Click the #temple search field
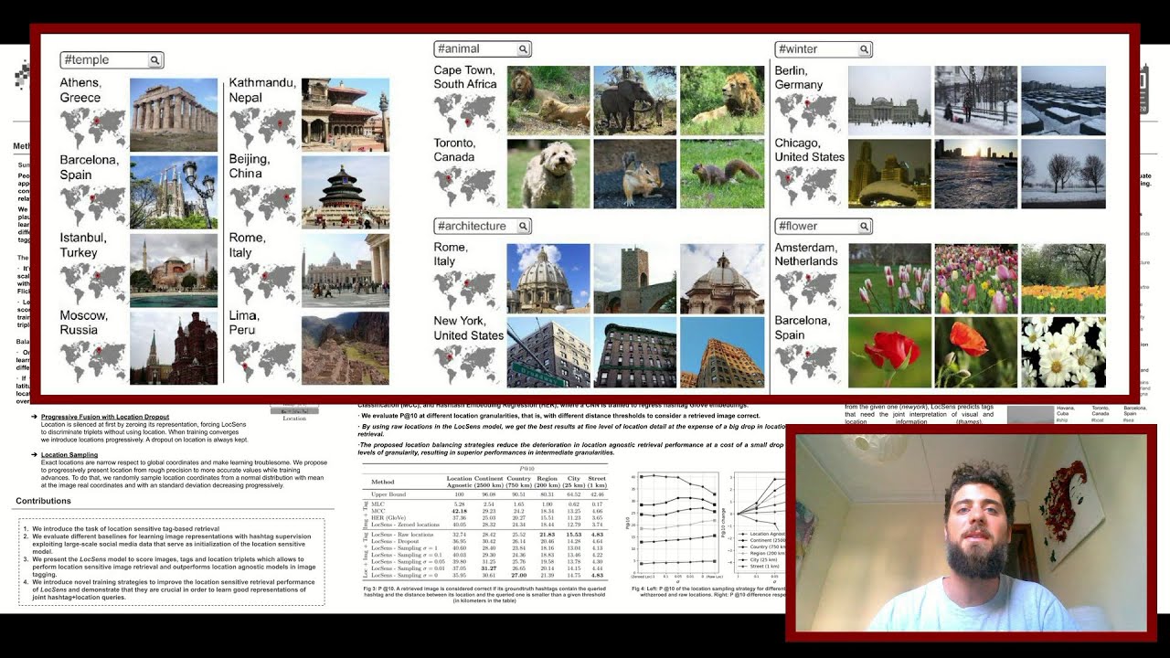Image resolution: width=1170 pixels, height=658 pixels. coord(112,60)
